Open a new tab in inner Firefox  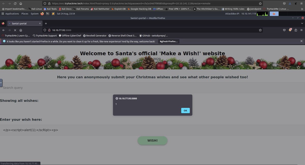(46, 23)
